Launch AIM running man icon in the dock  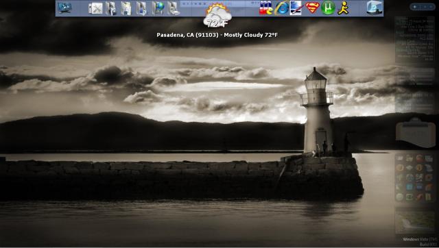(x=343, y=8)
